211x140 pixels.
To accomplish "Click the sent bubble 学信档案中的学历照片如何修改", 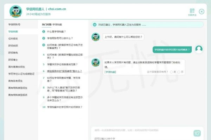I will click(172, 50).
